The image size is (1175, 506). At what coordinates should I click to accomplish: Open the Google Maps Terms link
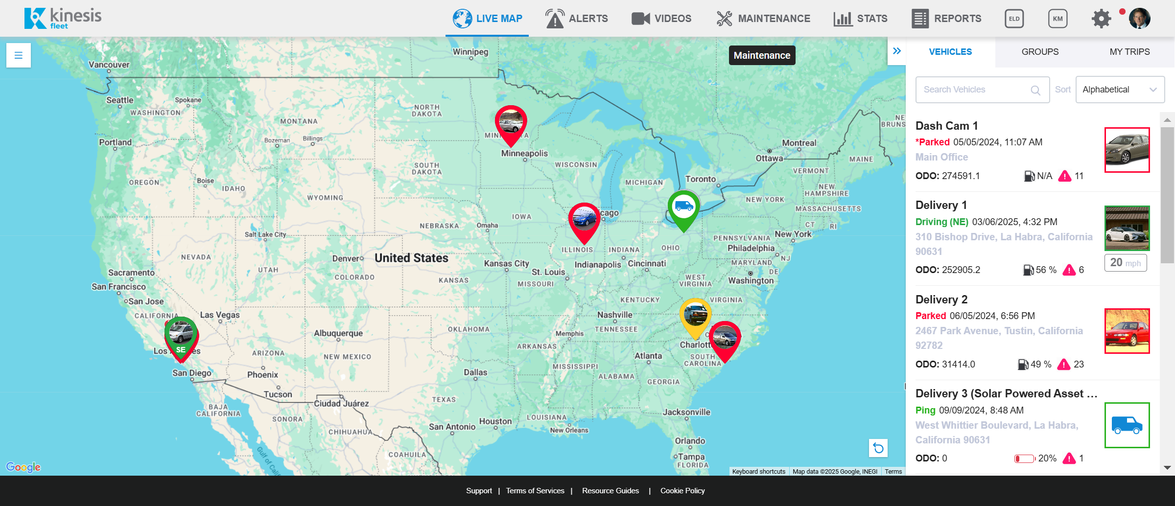[893, 472]
